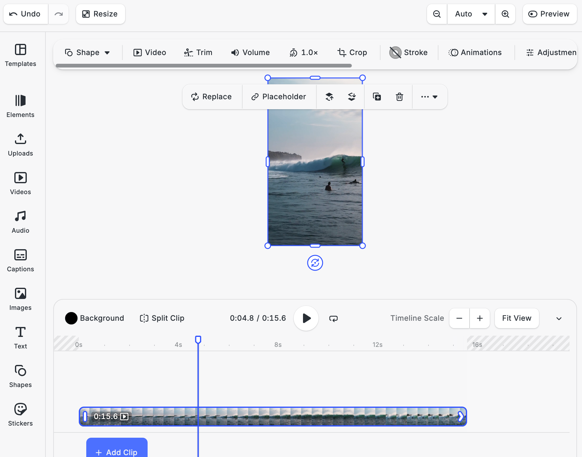Image resolution: width=582 pixels, height=457 pixels.
Task: Select the Crop tool
Action: [352, 53]
